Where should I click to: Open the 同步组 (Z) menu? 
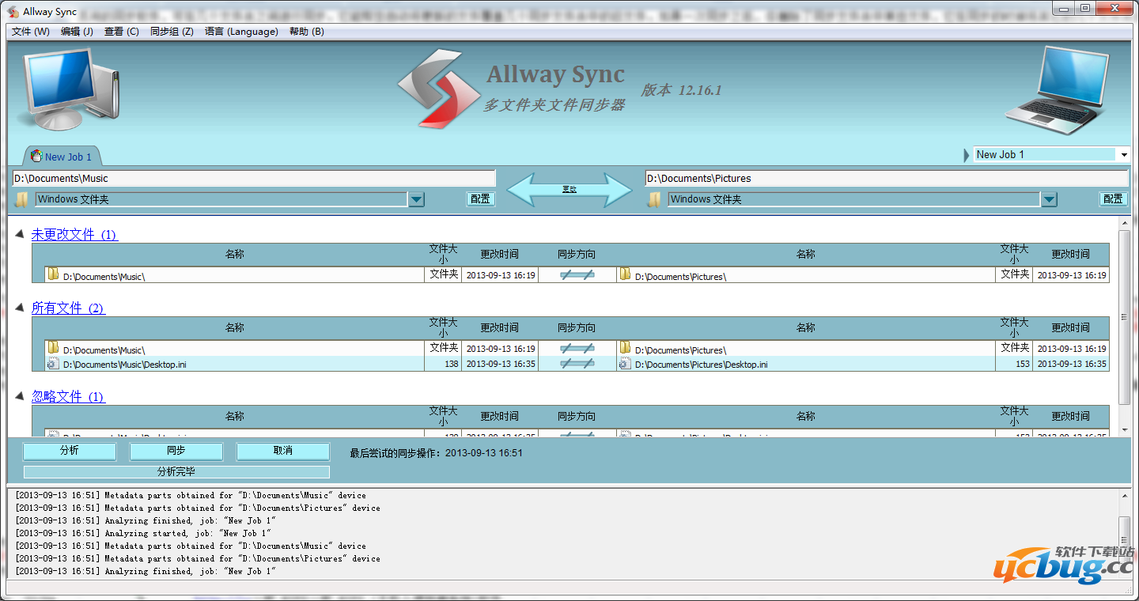pyautogui.click(x=172, y=32)
